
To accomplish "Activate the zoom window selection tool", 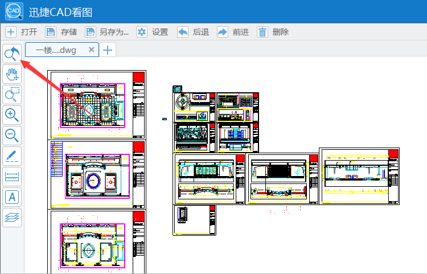I will 12,95.
